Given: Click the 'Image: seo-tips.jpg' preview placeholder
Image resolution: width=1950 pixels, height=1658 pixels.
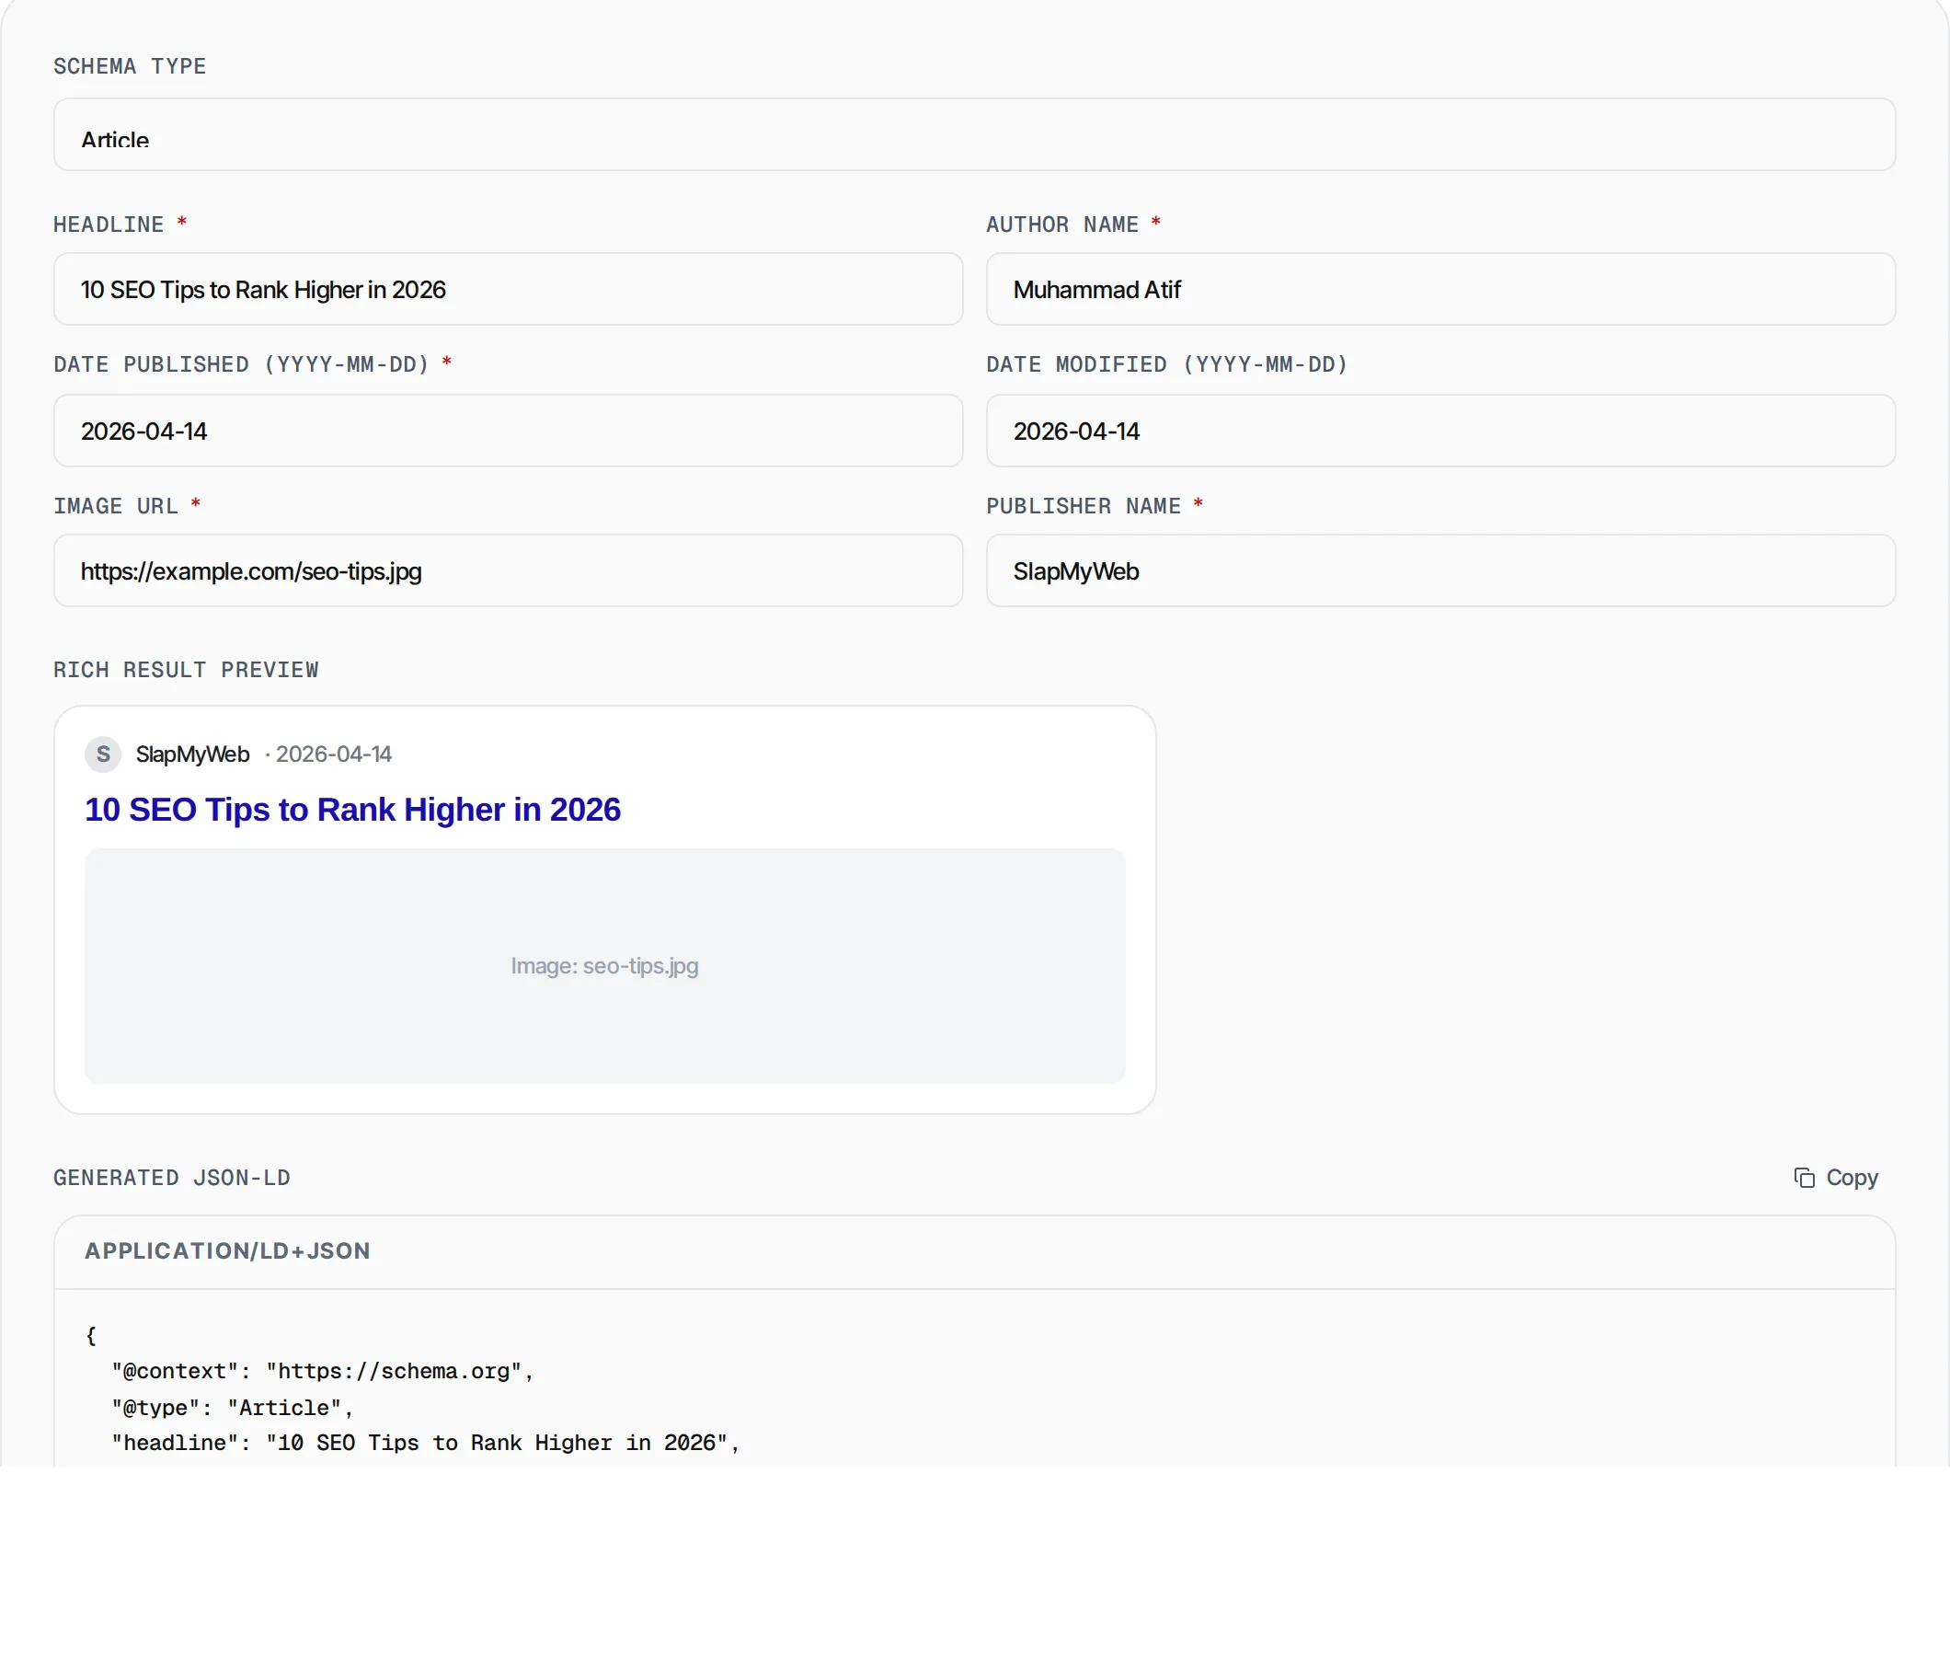Looking at the screenshot, I should coord(604,966).
